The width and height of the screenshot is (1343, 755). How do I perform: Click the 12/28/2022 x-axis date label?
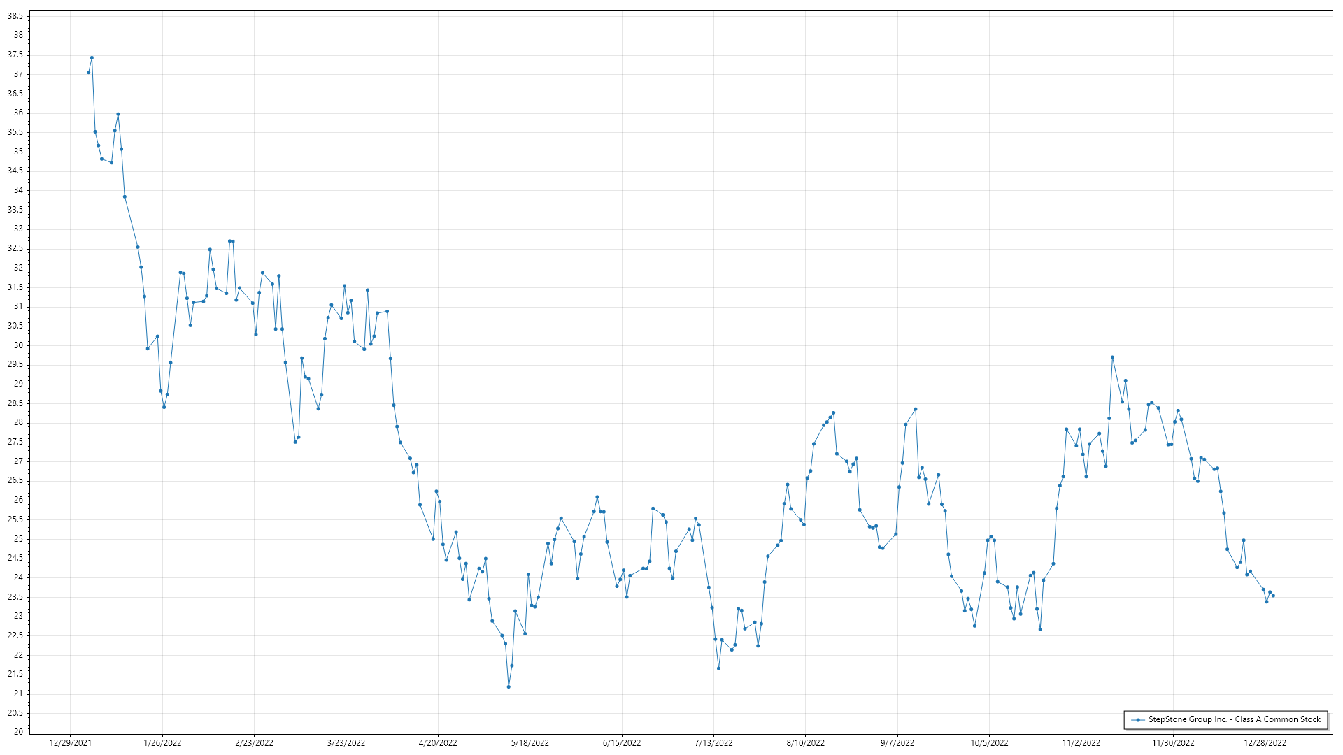tap(1265, 743)
